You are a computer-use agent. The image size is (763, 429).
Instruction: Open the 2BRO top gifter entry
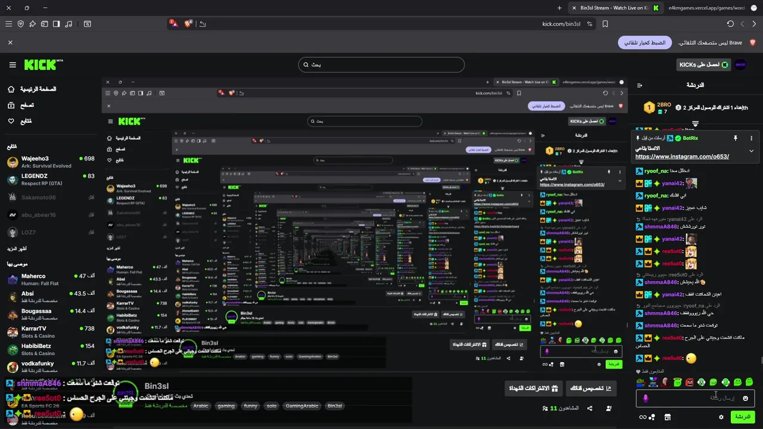657,108
